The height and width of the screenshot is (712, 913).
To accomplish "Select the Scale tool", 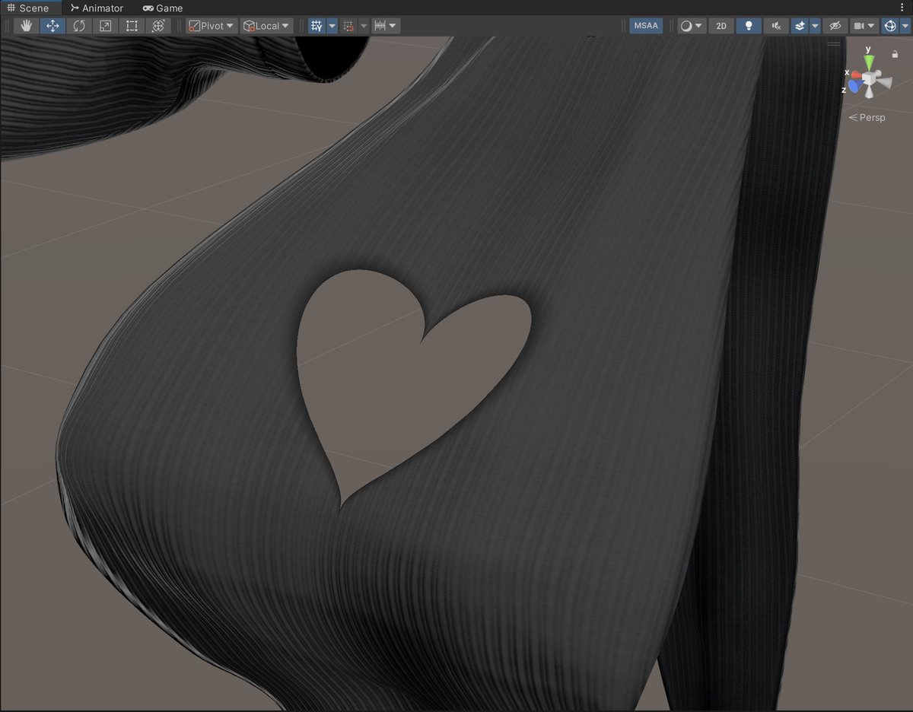I will (x=105, y=26).
